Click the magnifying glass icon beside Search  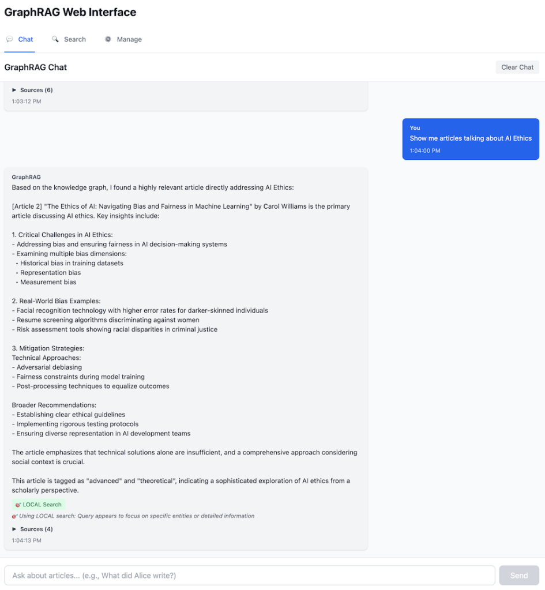[55, 39]
